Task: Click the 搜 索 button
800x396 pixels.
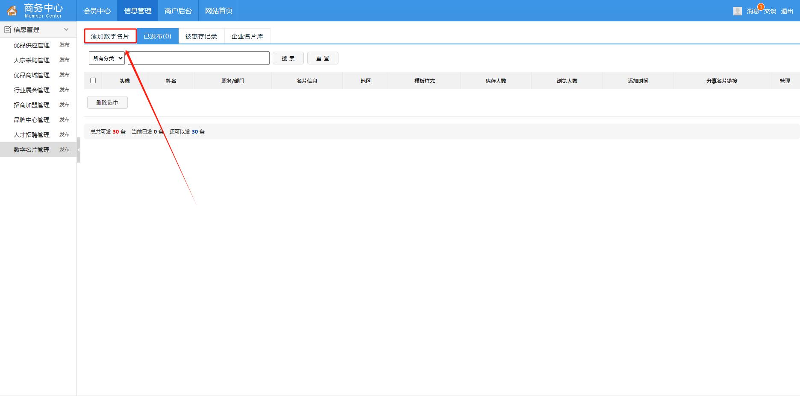Action: [288, 58]
